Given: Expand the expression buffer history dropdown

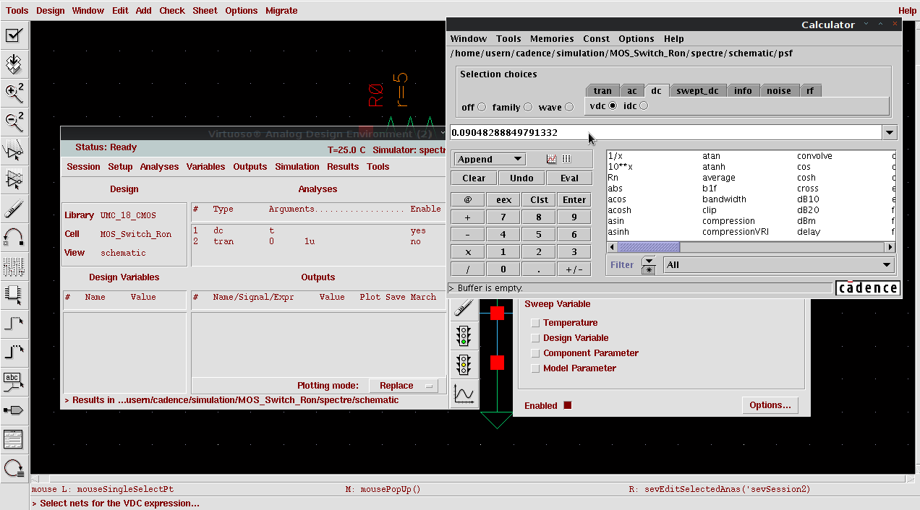Looking at the screenshot, I should tap(890, 132).
